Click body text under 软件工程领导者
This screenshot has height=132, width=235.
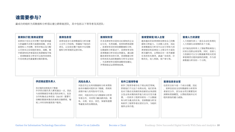(x=139, y=96)
